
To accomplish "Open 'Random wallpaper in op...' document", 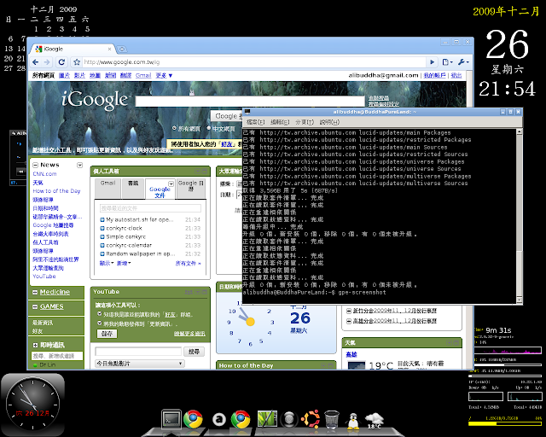I will (x=140, y=253).
